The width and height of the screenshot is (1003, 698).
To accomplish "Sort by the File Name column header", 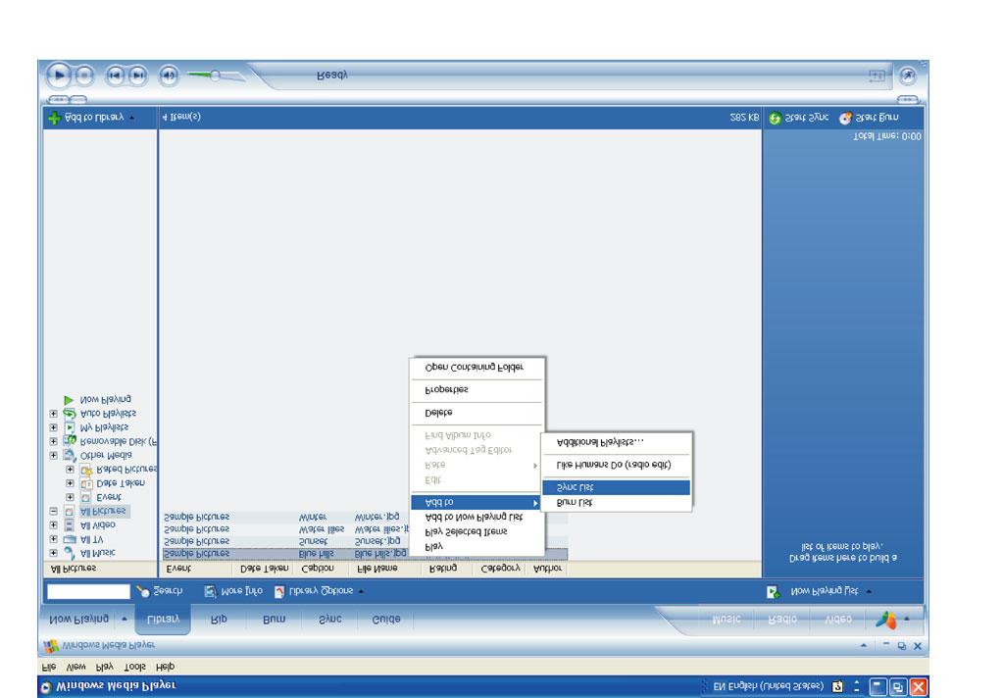I will click(385, 569).
